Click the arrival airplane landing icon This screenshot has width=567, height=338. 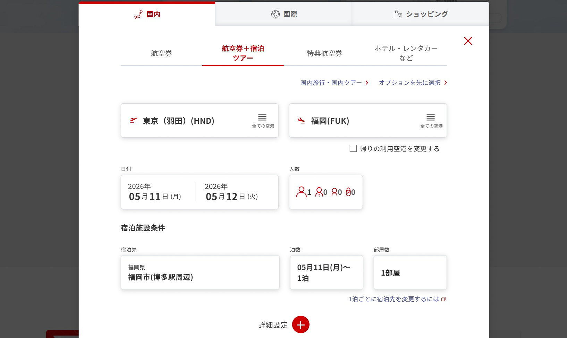pyautogui.click(x=301, y=121)
